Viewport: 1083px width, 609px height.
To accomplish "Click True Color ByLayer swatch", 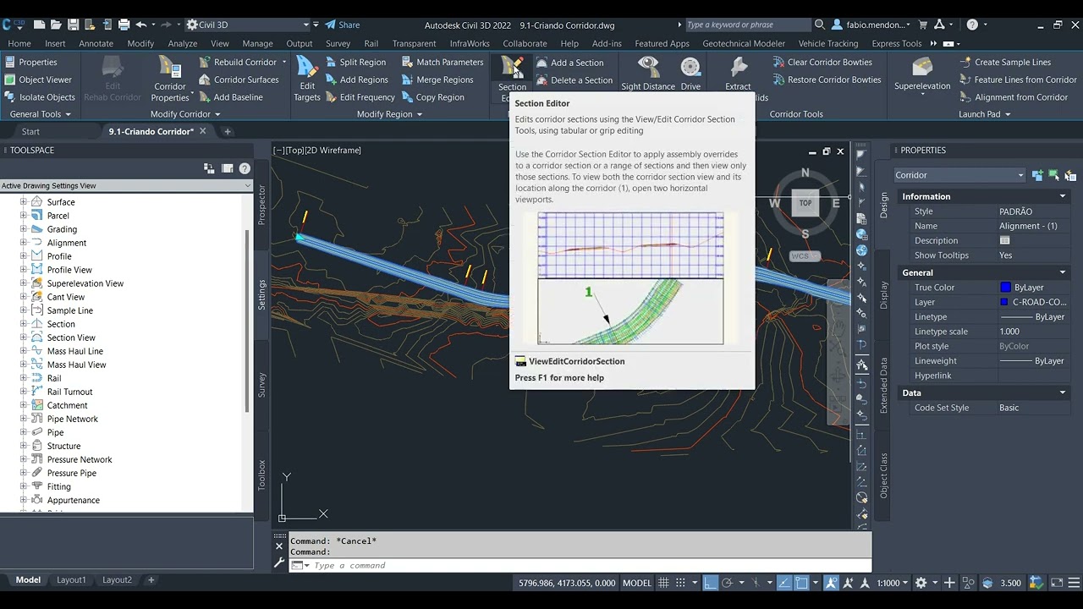I will (x=1005, y=288).
